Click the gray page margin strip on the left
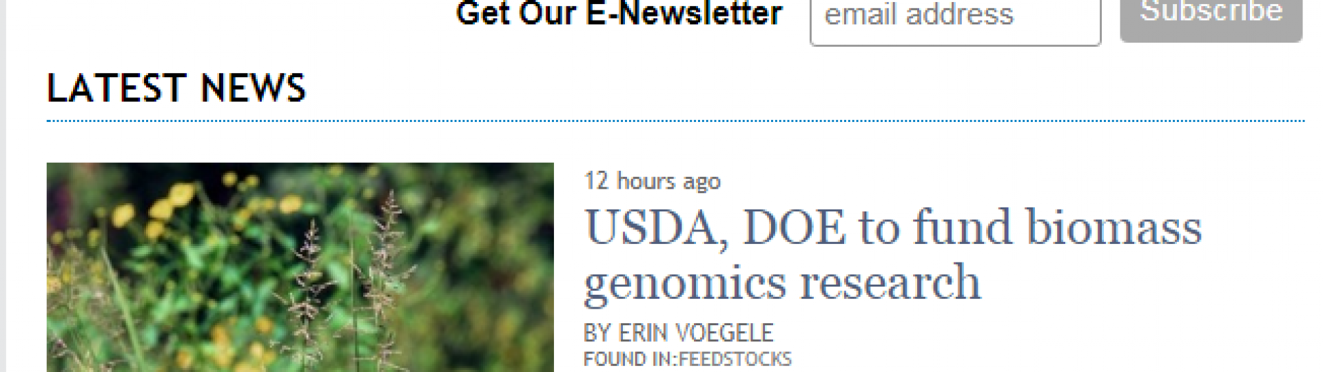 (x=3, y=186)
